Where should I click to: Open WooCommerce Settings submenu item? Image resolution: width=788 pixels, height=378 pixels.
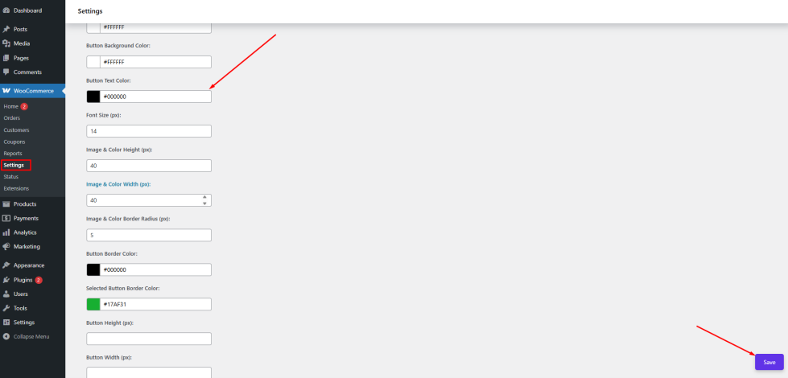click(x=15, y=165)
